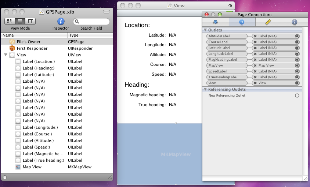Open the Attributes tab in Page Connections
310x187 pixels.
point(216,22)
